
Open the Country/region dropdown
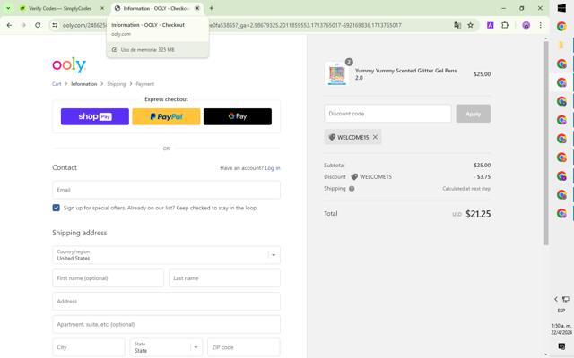(166, 255)
